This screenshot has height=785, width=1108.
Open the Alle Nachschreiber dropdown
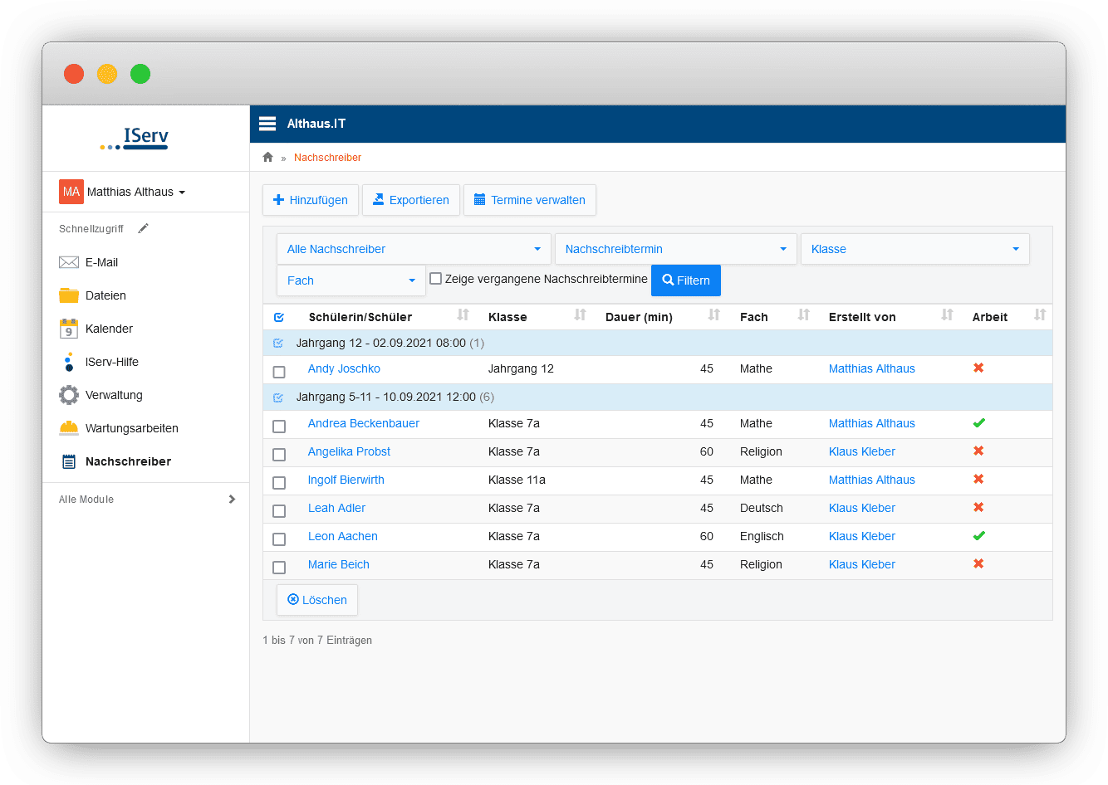point(414,249)
